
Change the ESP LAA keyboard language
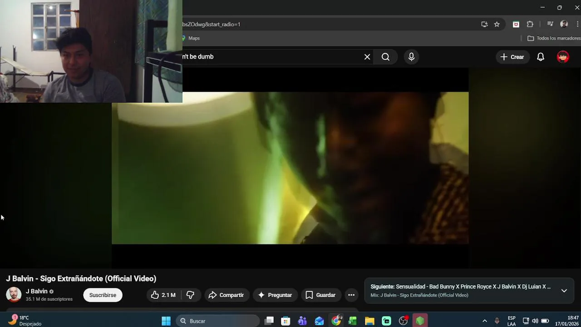point(512,321)
